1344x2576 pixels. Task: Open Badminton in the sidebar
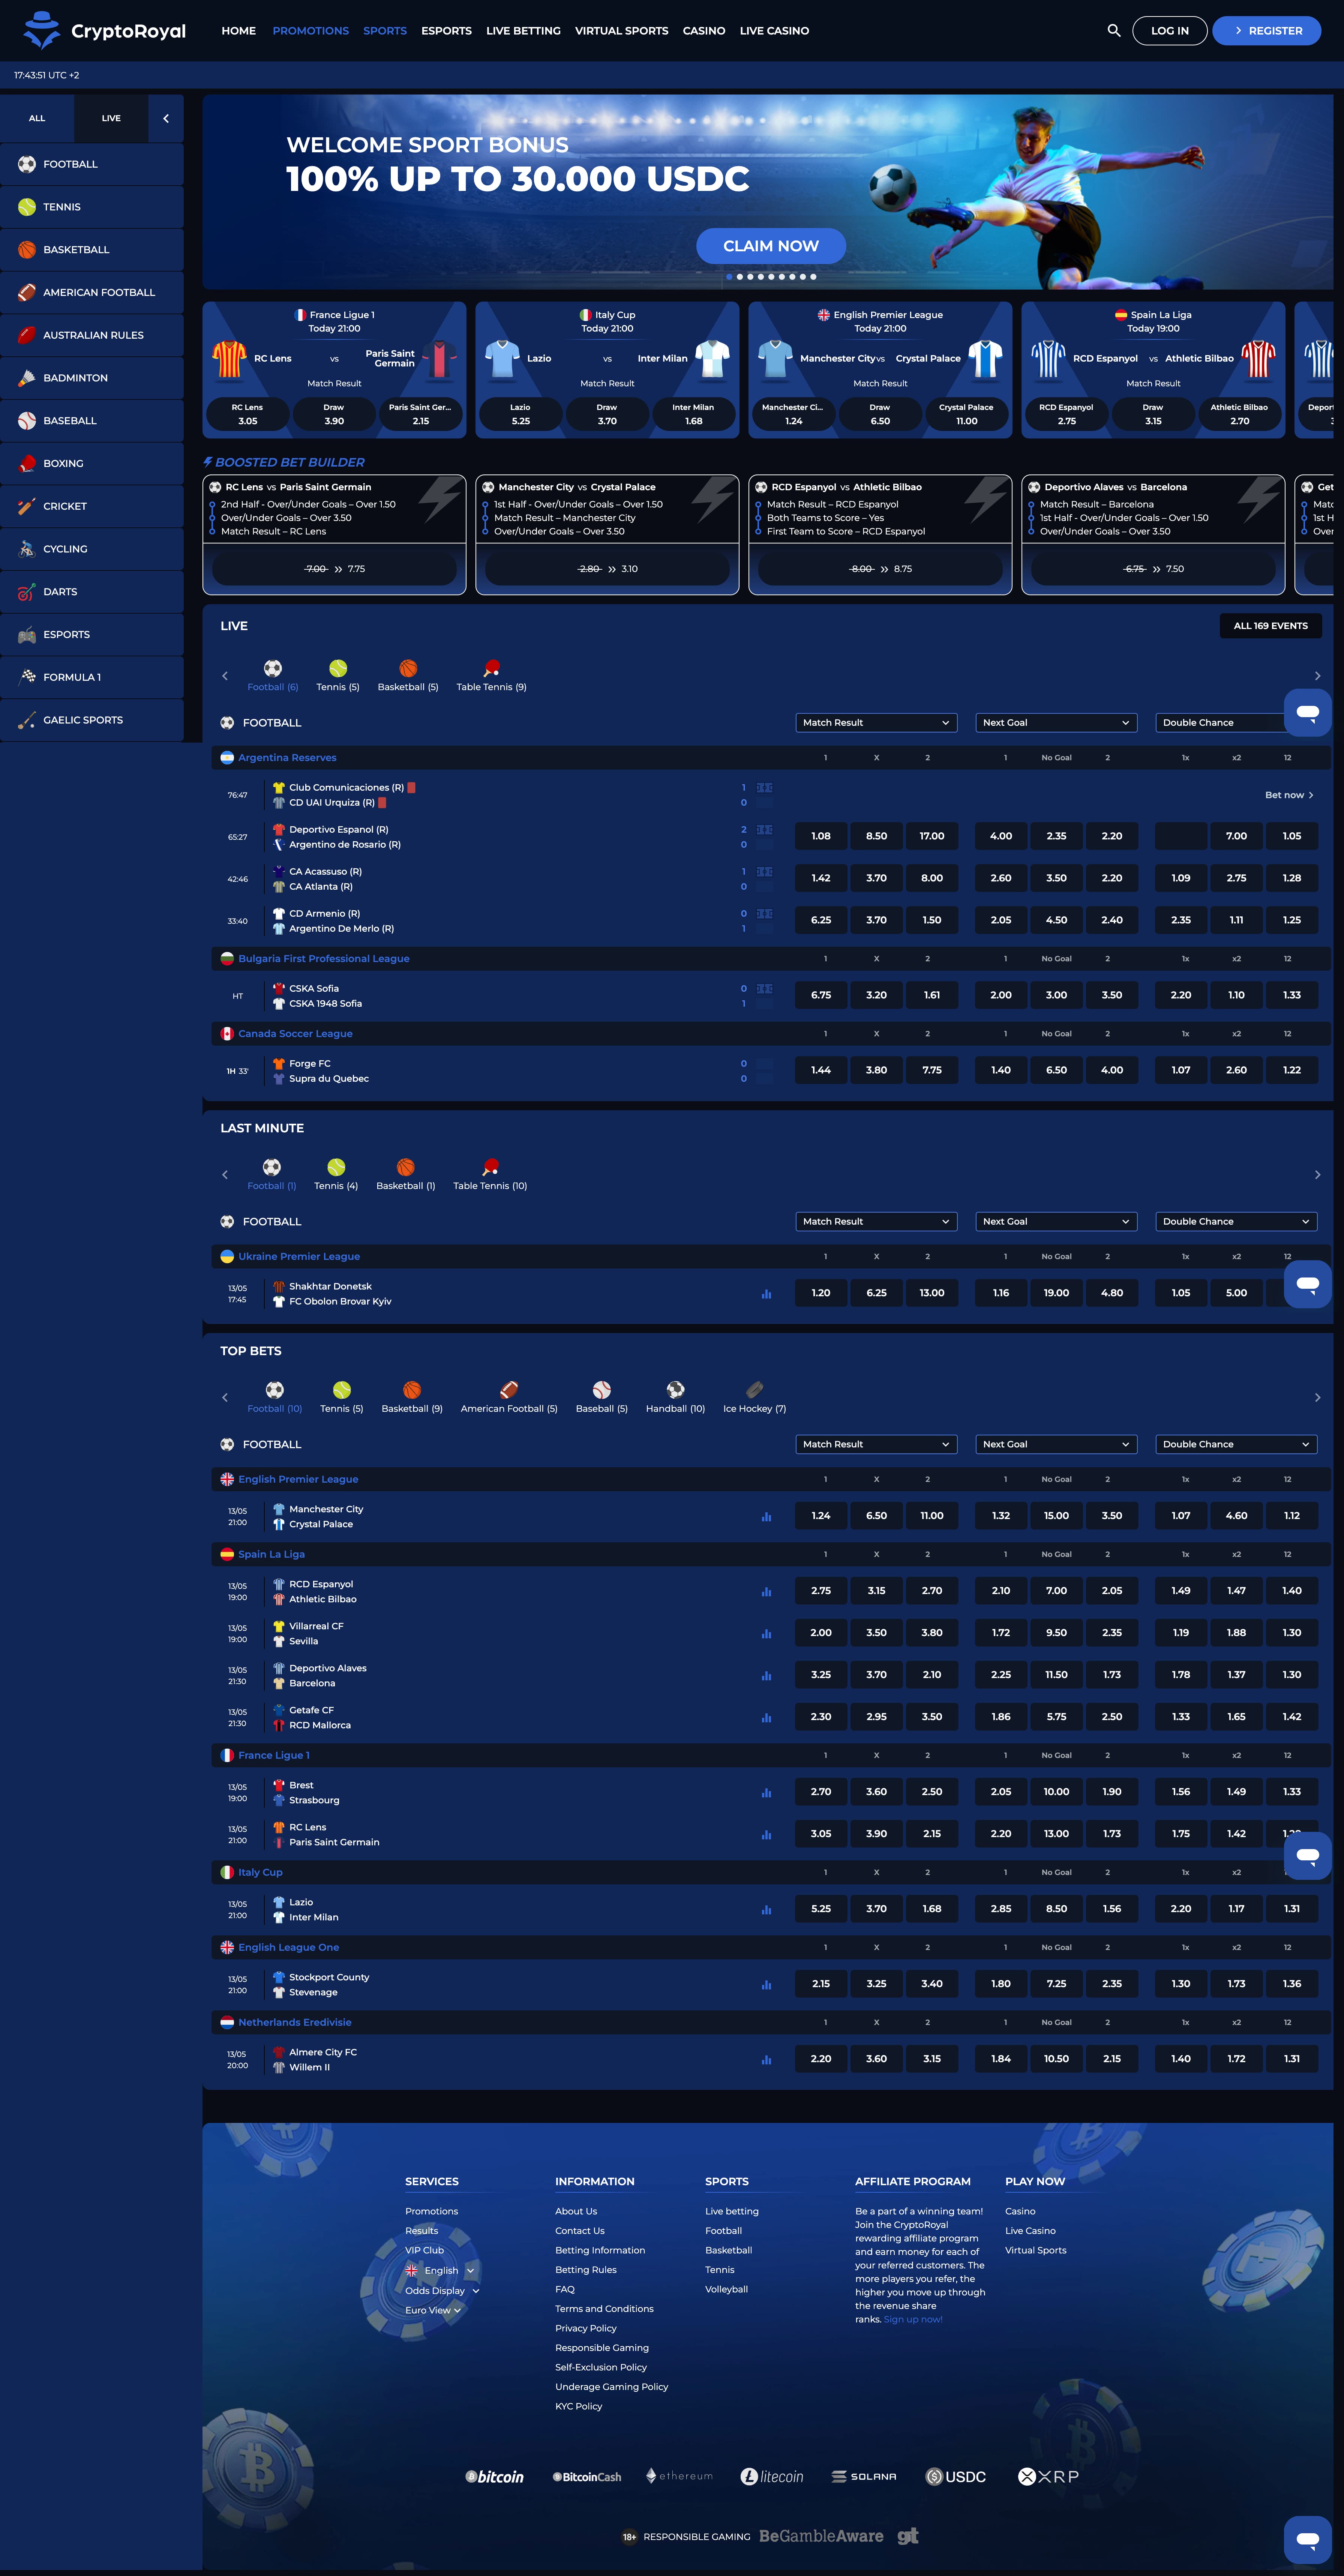tap(92, 378)
